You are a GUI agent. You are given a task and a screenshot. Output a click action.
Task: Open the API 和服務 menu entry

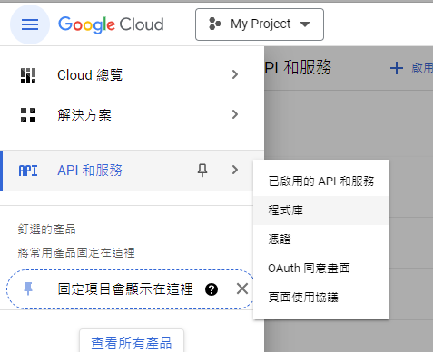point(132,171)
